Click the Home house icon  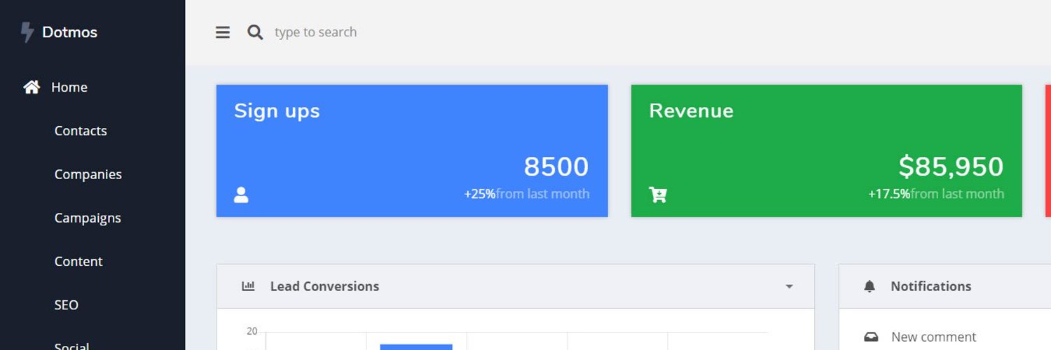pyautogui.click(x=32, y=87)
